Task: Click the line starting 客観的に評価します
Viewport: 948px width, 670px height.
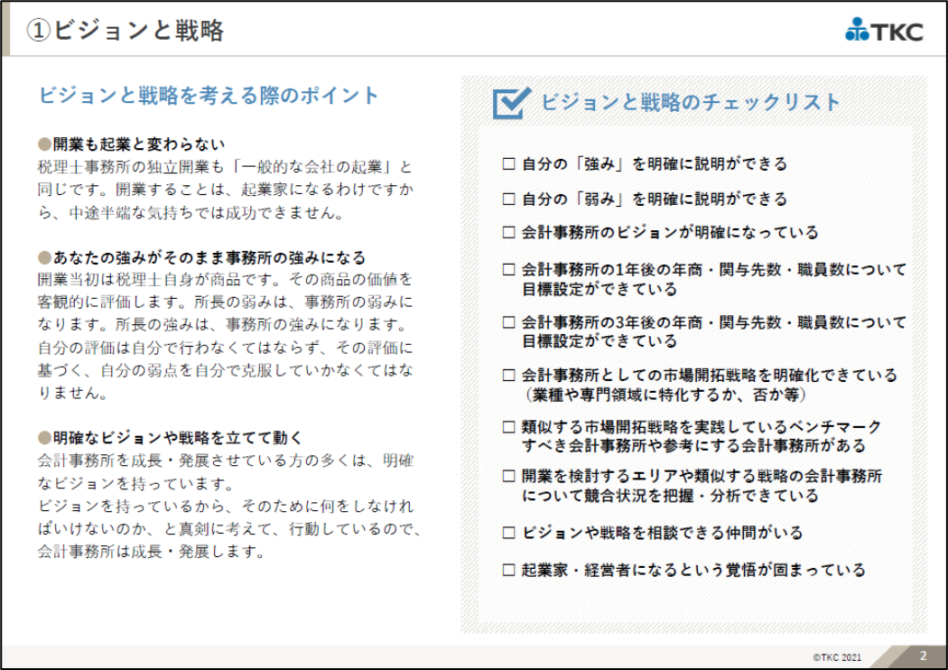Action: [x=225, y=302]
